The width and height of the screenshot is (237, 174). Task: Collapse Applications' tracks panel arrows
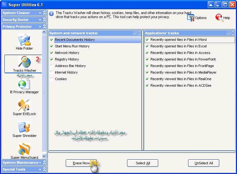tap(233, 33)
